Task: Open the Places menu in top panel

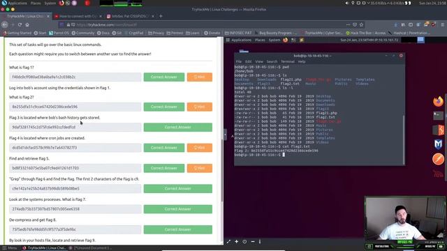Action: coord(36,3)
